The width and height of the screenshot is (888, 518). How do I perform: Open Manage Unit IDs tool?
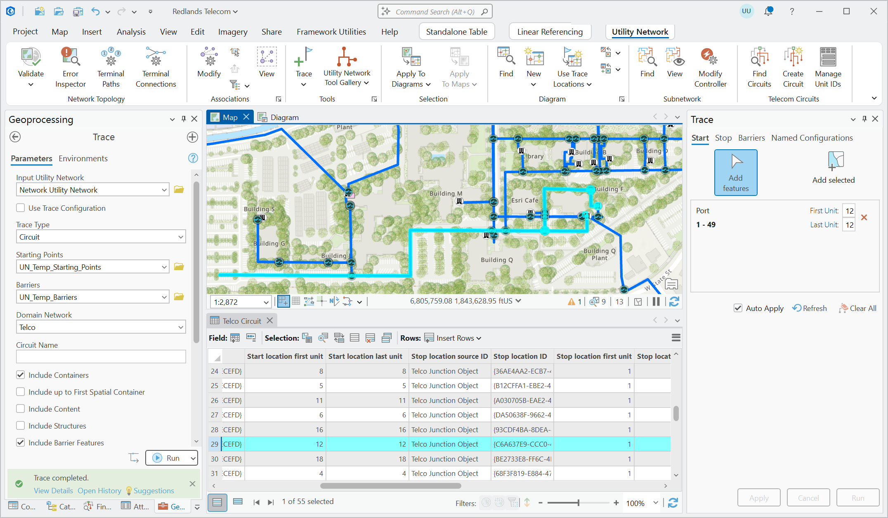click(x=828, y=67)
